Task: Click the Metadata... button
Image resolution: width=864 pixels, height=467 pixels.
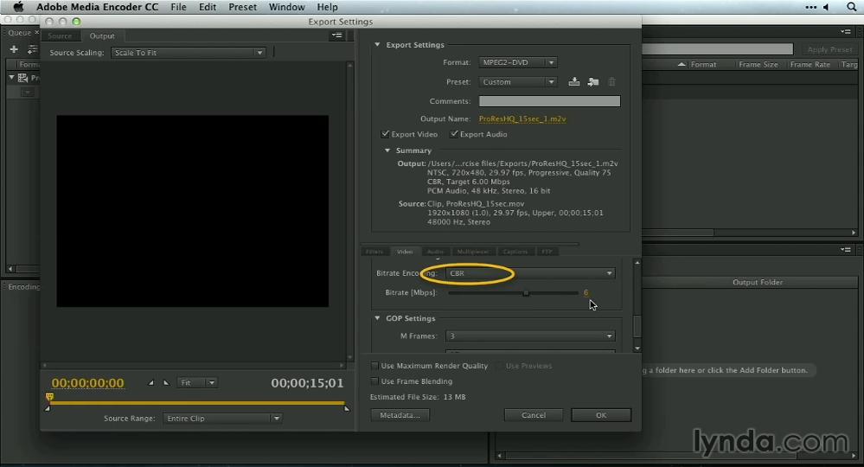Action: point(400,415)
